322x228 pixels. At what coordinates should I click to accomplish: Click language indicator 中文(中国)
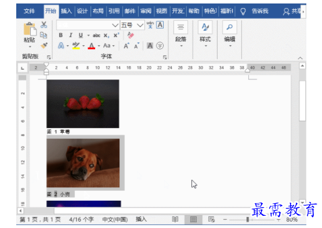pos(115,219)
